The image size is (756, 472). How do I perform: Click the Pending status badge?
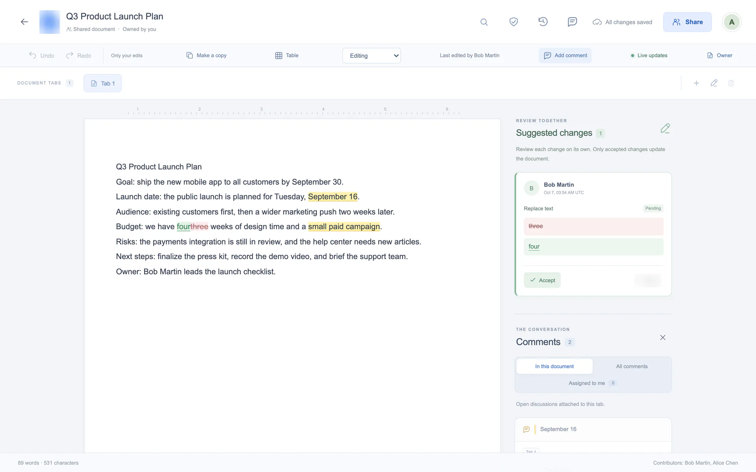[653, 208]
